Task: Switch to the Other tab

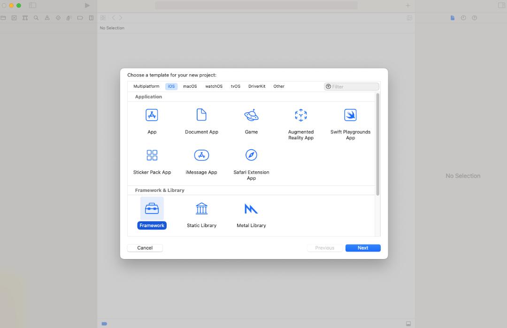Action: pyautogui.click(x=279, y=86)
